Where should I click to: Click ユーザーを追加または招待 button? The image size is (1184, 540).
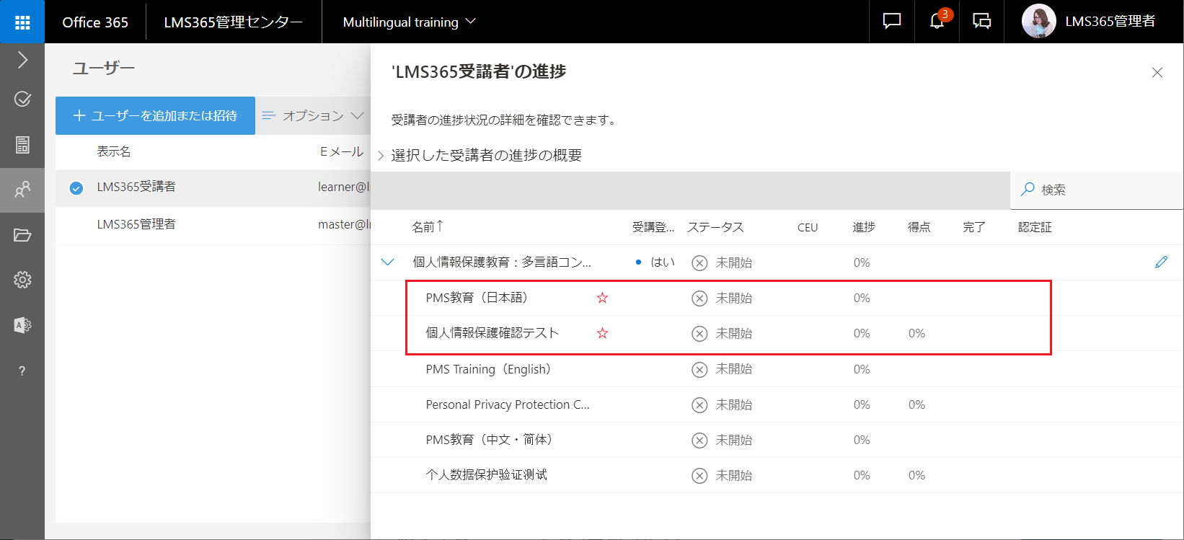pos(155,115)
